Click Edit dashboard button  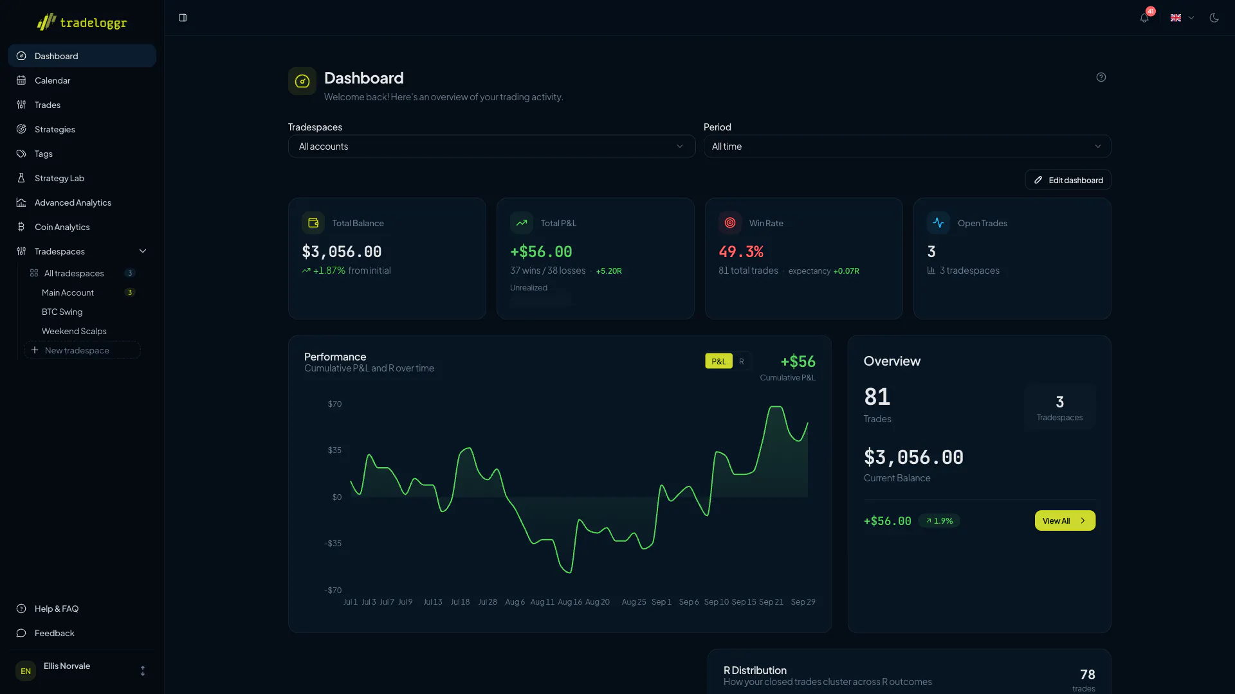[x=1068, y=180]
